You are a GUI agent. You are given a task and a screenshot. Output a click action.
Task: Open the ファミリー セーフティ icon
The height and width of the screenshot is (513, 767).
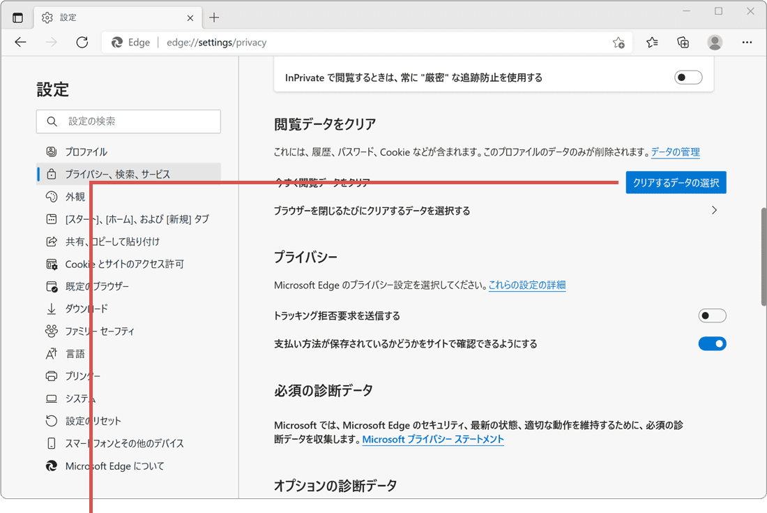coord(51,331)
